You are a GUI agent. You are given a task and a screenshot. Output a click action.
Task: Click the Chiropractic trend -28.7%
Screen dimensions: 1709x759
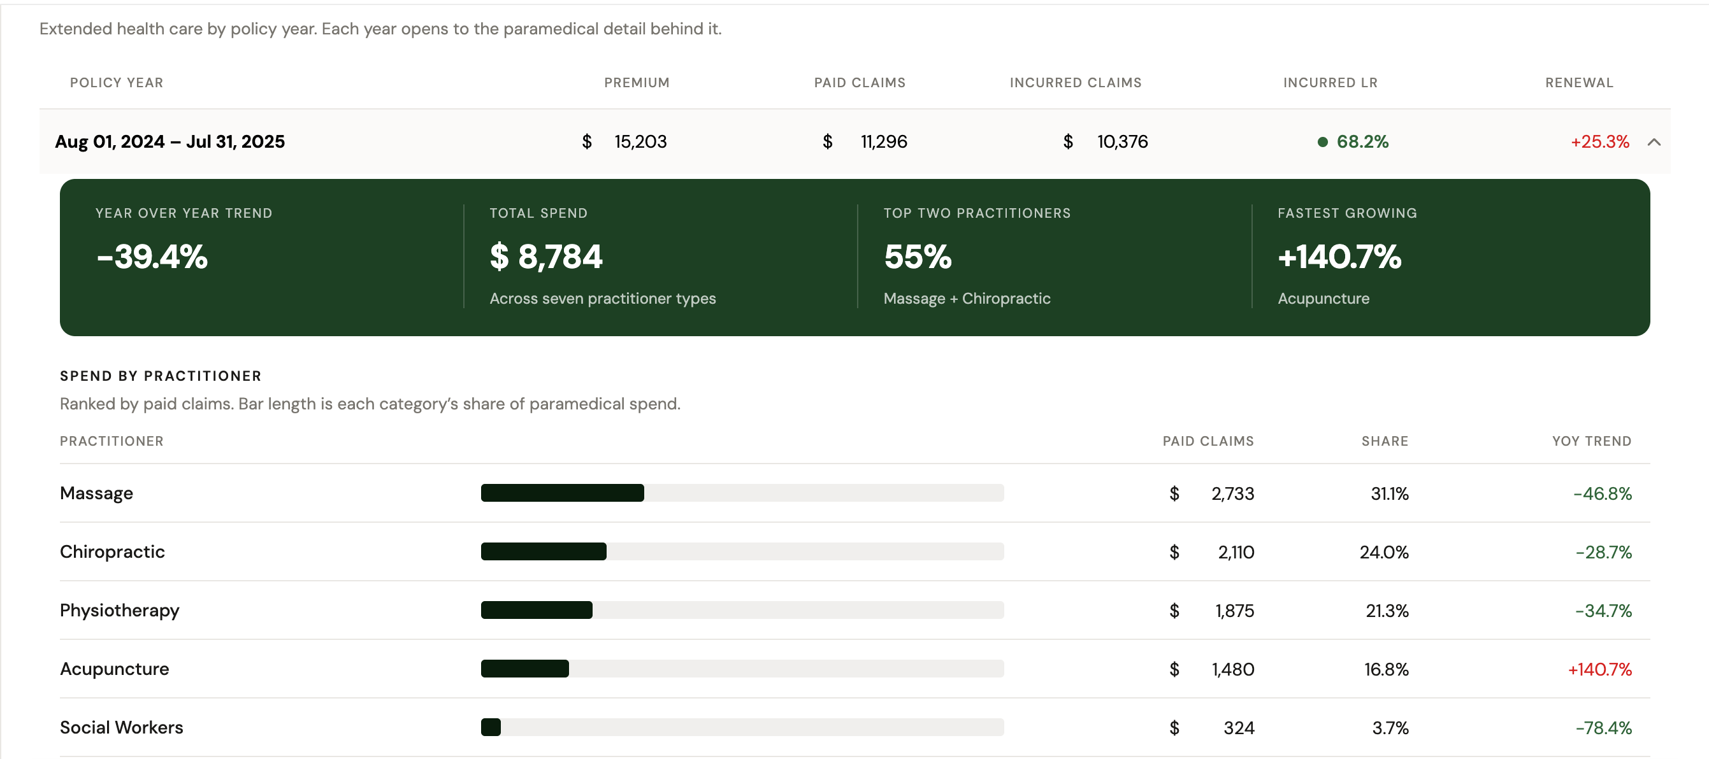tap(1603, 552)
